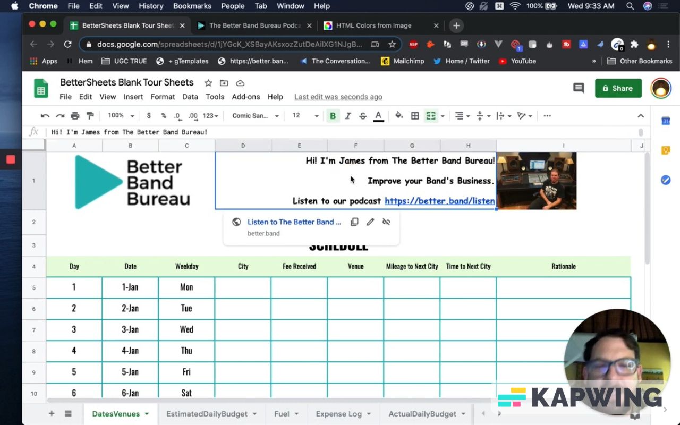Remove link using the unlink icon
This screenshot has width=680, height=425.
click(386, 222)
